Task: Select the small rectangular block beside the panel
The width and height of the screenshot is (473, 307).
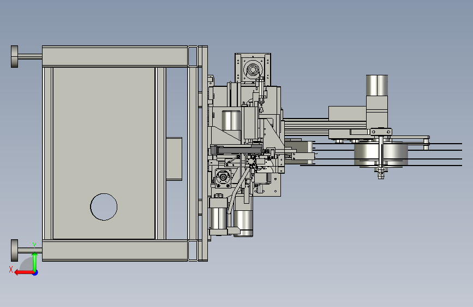Action: [x=174, y=159]
